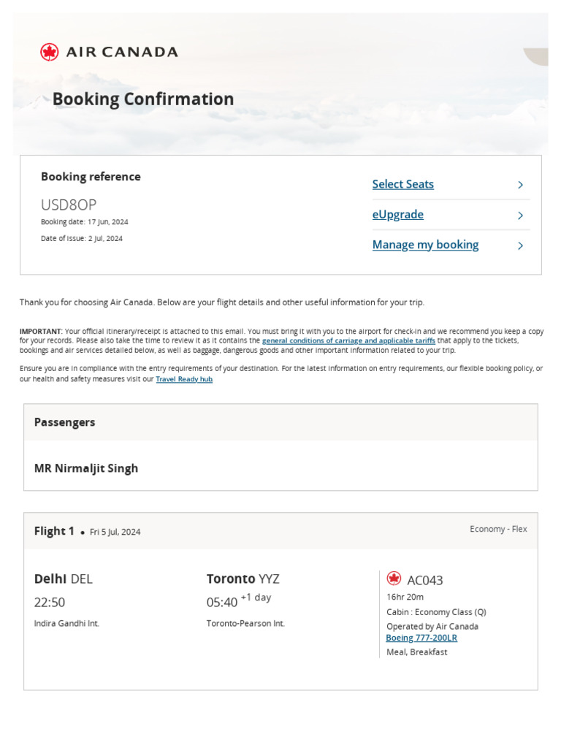Click the Booking Confirmation heading
The width and height of the screenshot is (561, 748).
click(x=143, y=99)
